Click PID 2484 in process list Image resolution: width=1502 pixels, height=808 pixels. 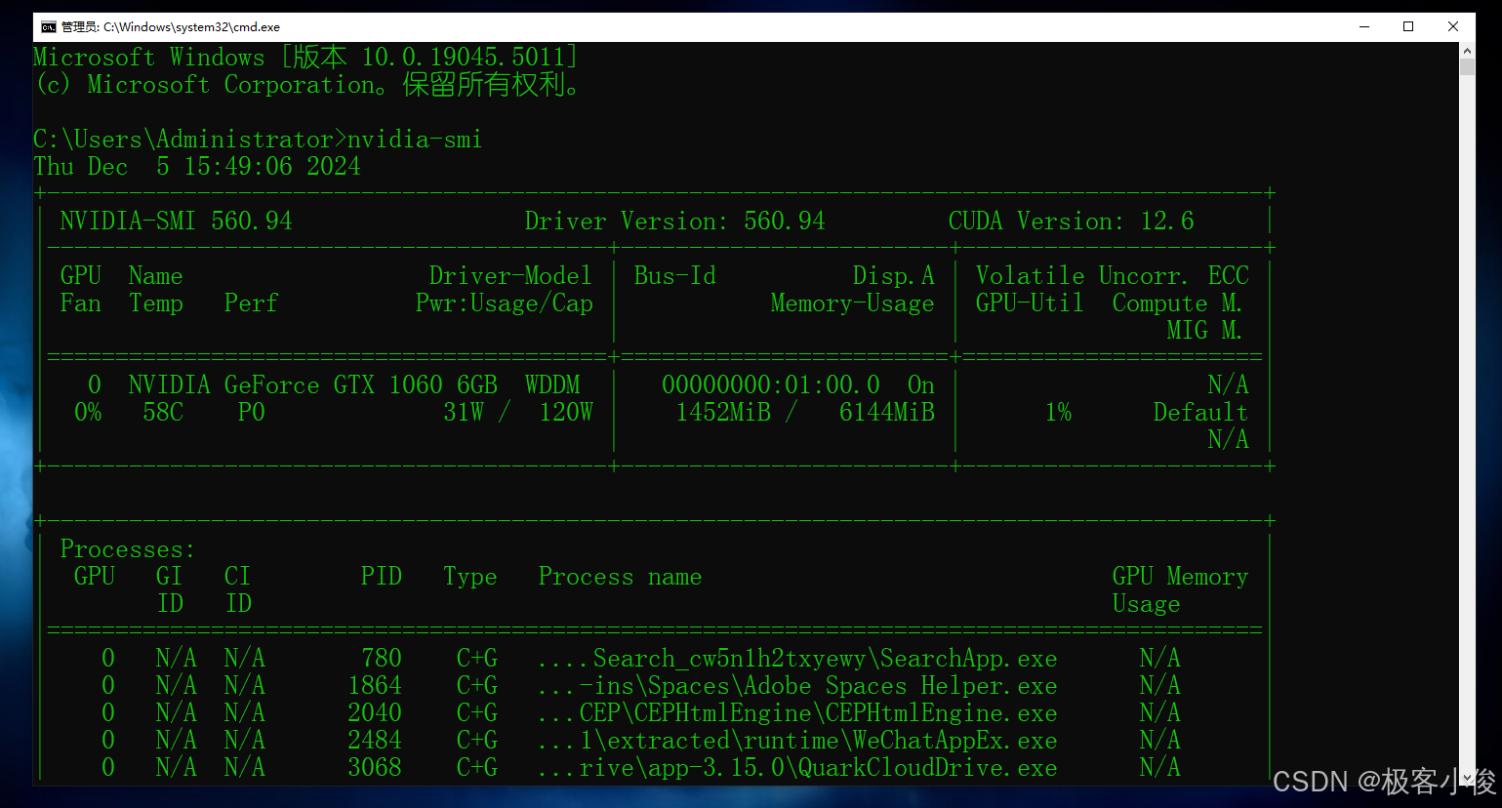tap(375, 741)
